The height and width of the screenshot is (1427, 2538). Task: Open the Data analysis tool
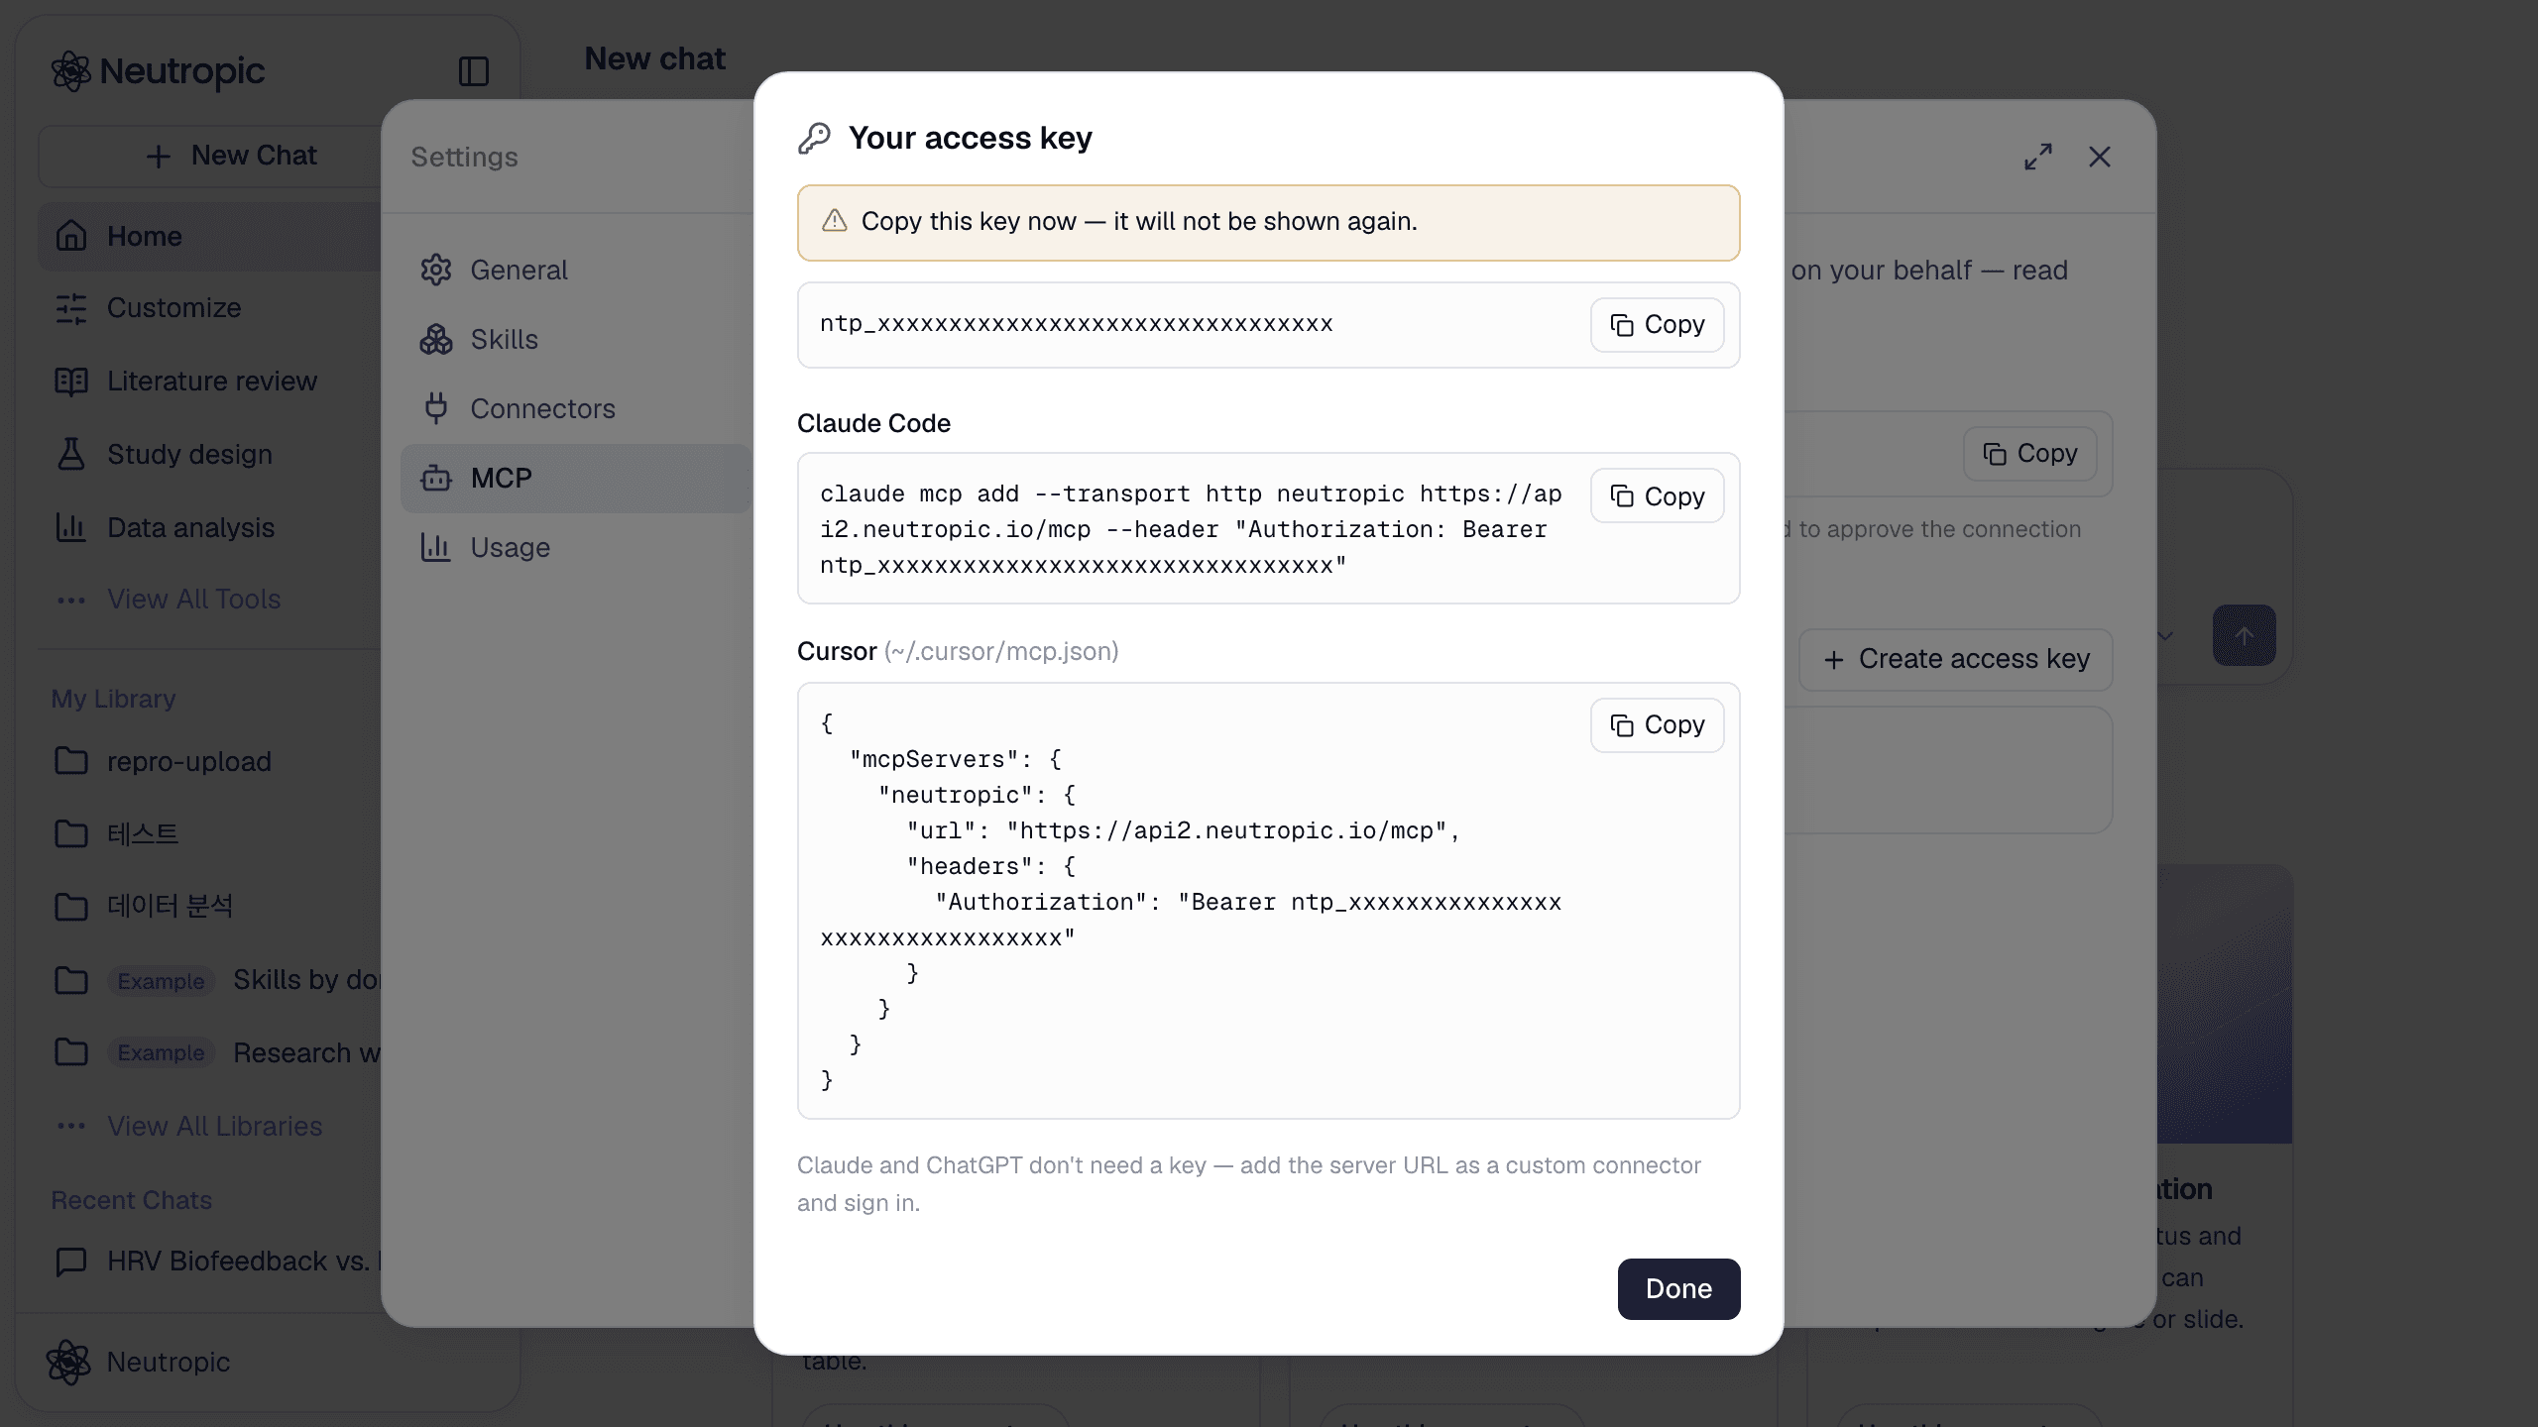tap(210, 528)
